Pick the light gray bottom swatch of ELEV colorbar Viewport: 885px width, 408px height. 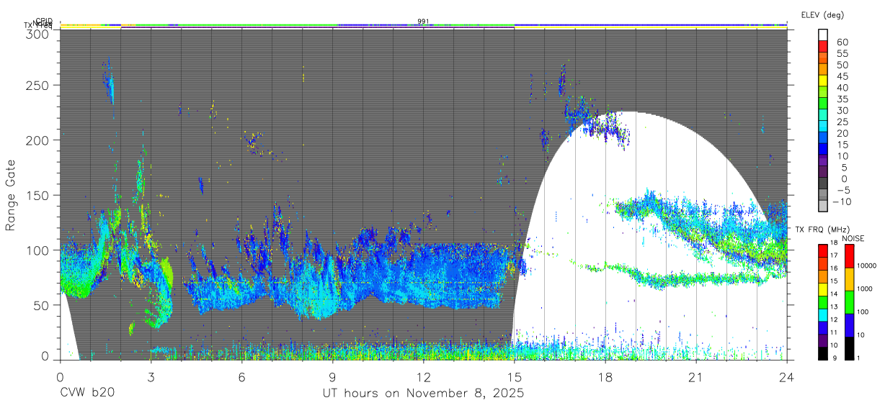(x=823, y=206)
